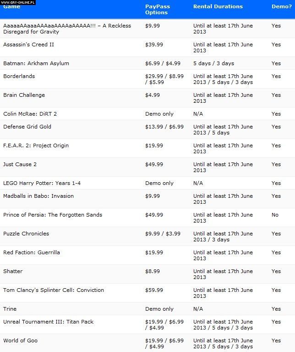Select the $8.99 price for Shatter

point(152,271)
